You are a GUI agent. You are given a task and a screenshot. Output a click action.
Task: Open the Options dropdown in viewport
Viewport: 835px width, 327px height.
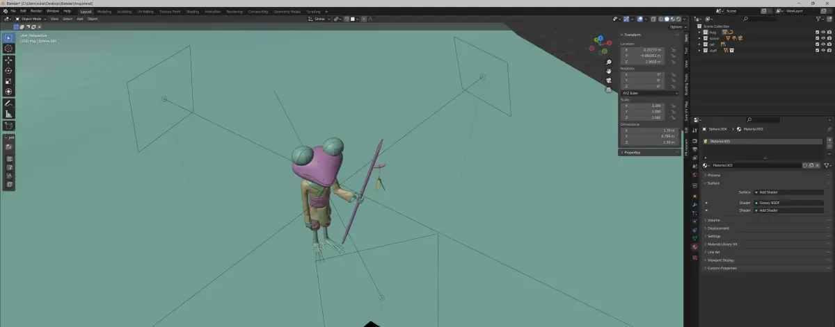[x=678, y=27]
